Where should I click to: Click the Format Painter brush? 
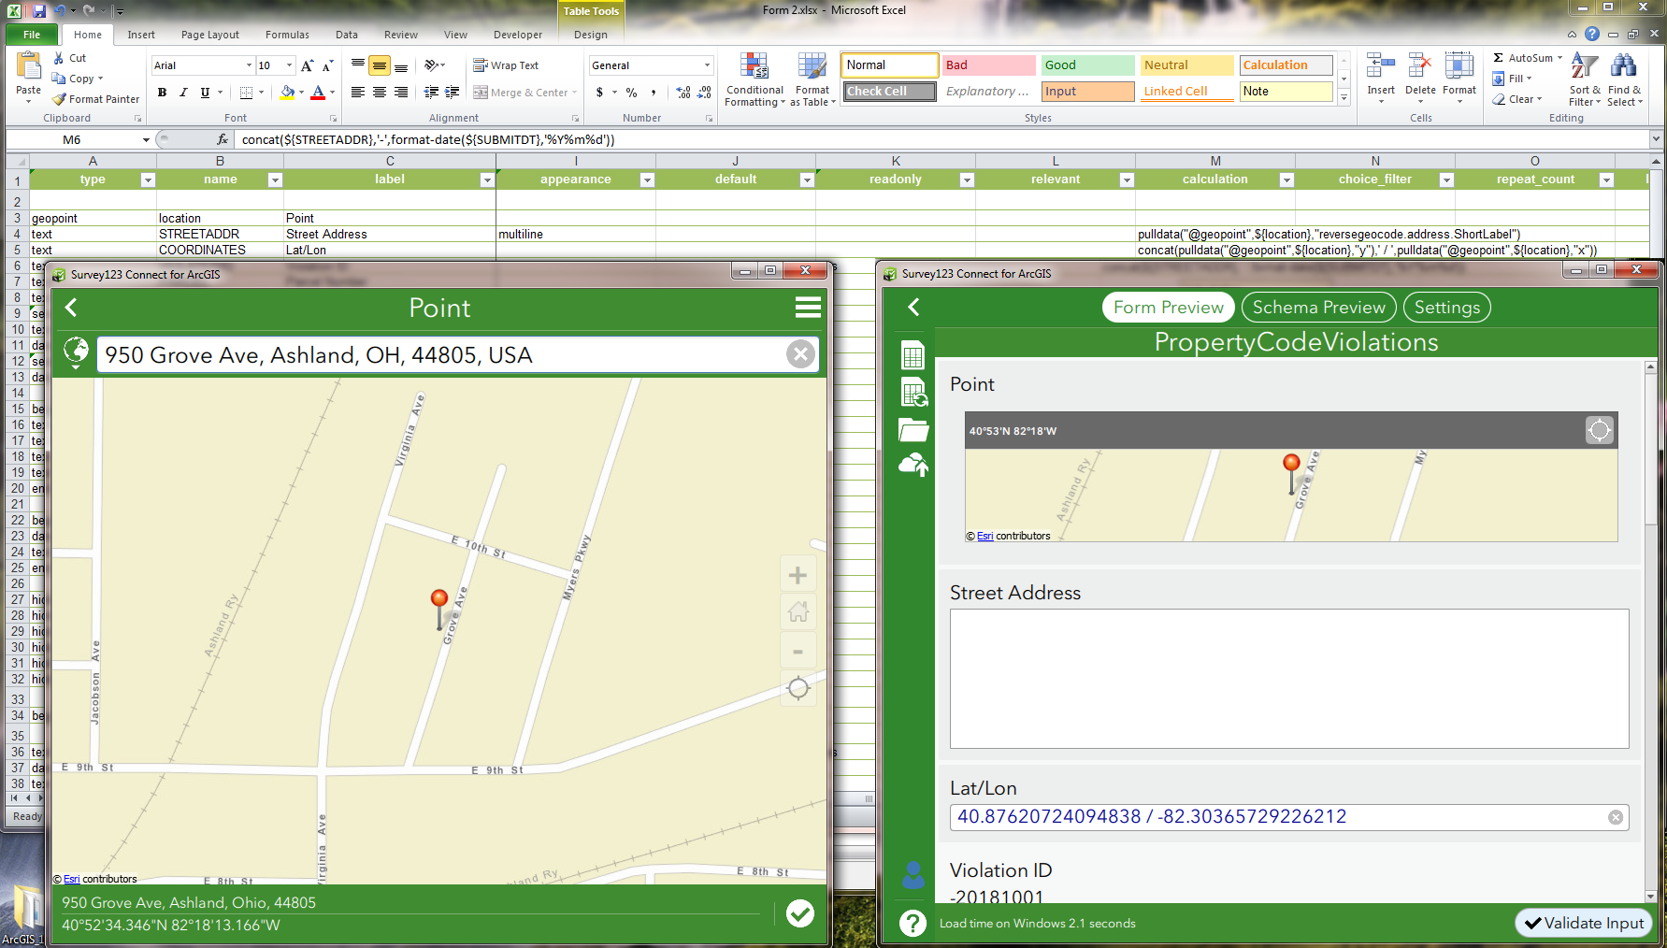(x=59, y=99)
